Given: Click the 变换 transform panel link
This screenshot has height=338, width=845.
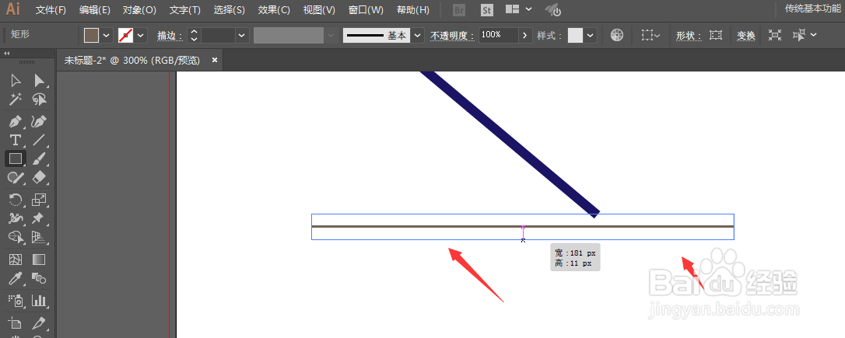Looking at the screenshot, I should (x=746, y=36).
